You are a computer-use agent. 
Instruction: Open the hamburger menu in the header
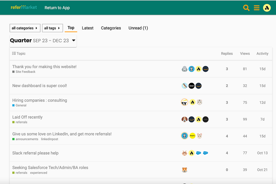point(257,8)
